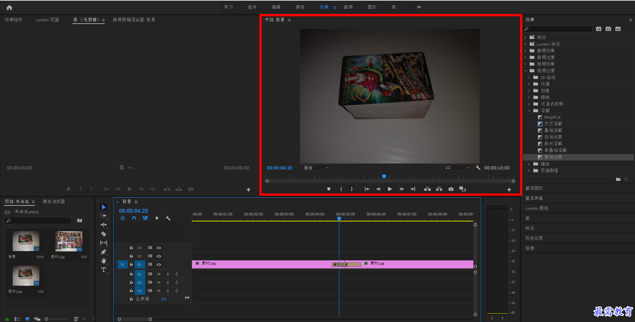Expand the 3D 运动 folder
The image size is (635, 322).
pos(529,77)
